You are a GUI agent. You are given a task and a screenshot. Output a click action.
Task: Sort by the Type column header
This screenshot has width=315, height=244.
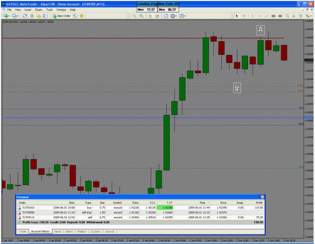88,203
